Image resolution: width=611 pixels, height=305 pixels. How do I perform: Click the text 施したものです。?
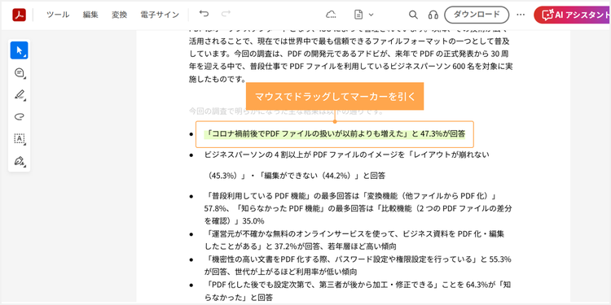(217, 80)
